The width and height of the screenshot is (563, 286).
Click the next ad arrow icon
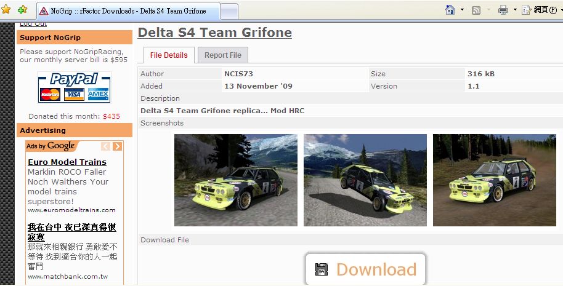[117, 146]
